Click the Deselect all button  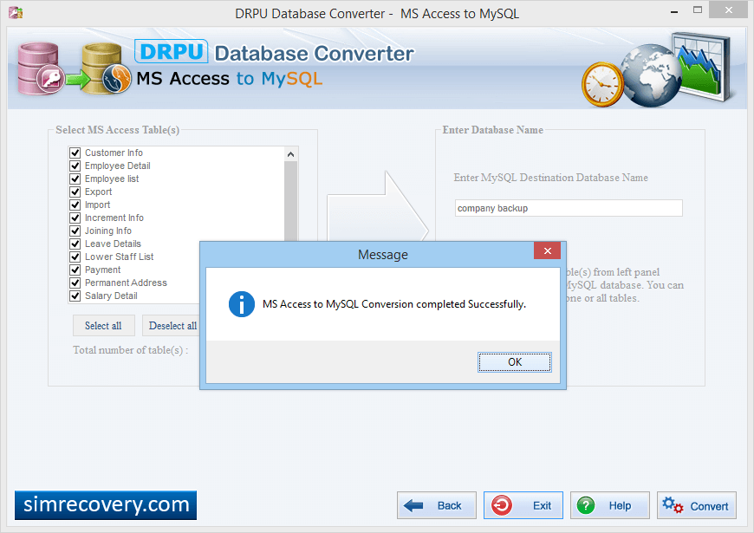tap(172, 326)
